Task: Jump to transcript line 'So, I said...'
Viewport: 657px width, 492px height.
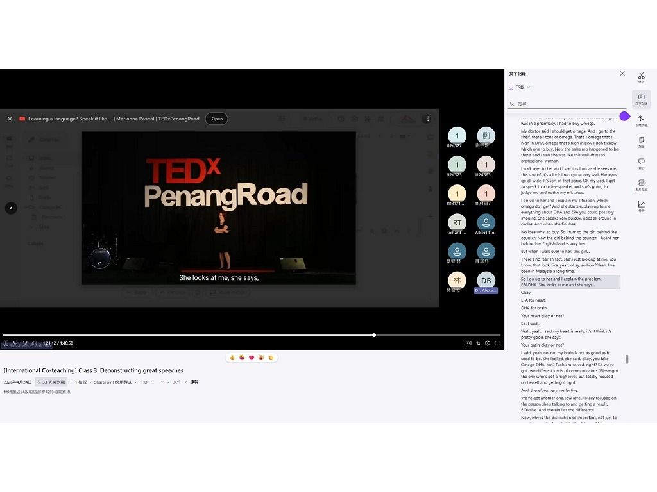Action: click(531, 324)
